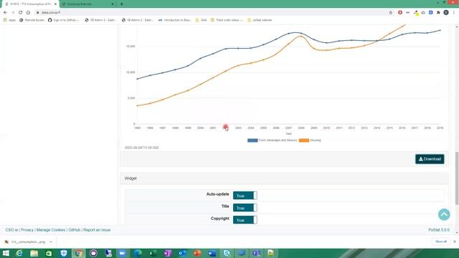Open the Manage Cookies footer link
Viewport: 459px width, 258px height.
pos(51,230)
